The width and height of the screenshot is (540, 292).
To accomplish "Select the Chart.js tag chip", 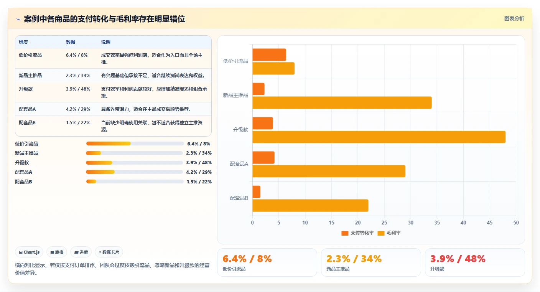I will (x=30, y=252).
